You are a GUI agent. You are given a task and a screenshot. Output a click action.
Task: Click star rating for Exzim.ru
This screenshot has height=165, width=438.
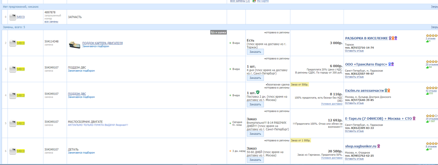tap(432, 88)
